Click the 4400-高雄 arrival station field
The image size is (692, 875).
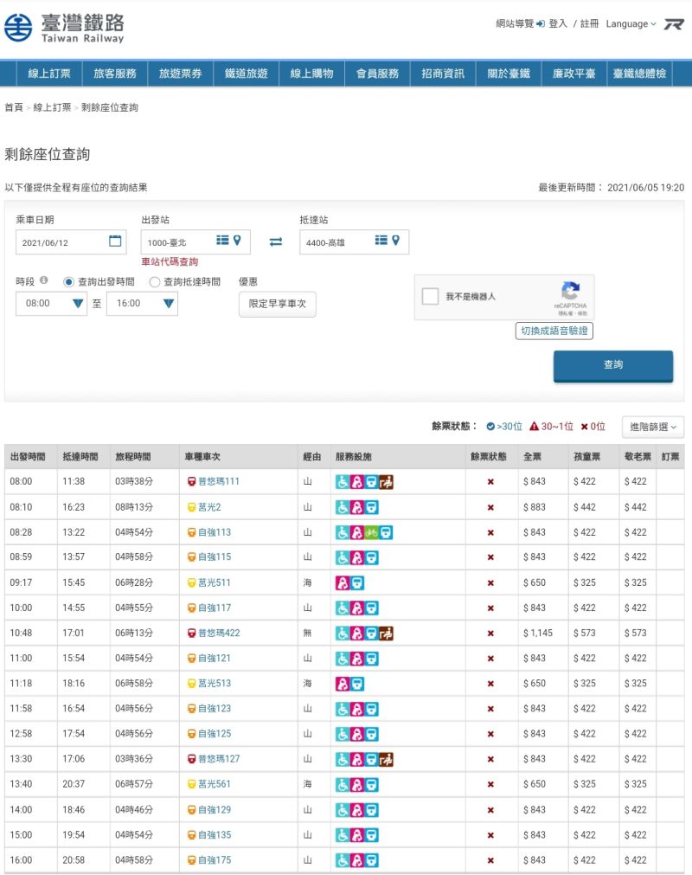pos(354,242)
